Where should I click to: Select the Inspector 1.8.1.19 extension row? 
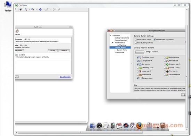pos(43,40)
